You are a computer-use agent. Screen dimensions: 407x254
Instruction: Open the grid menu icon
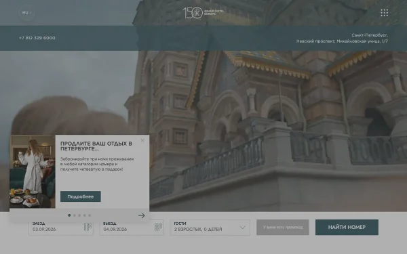pos(384,13)
